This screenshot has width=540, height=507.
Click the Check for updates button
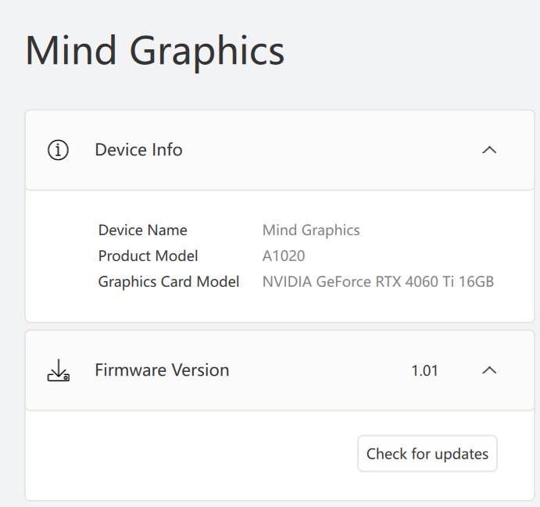(x=427, y=454)
